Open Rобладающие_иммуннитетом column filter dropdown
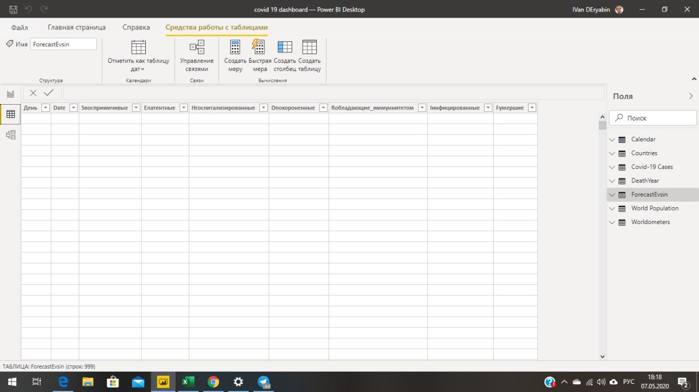 (x=422, y=108)
